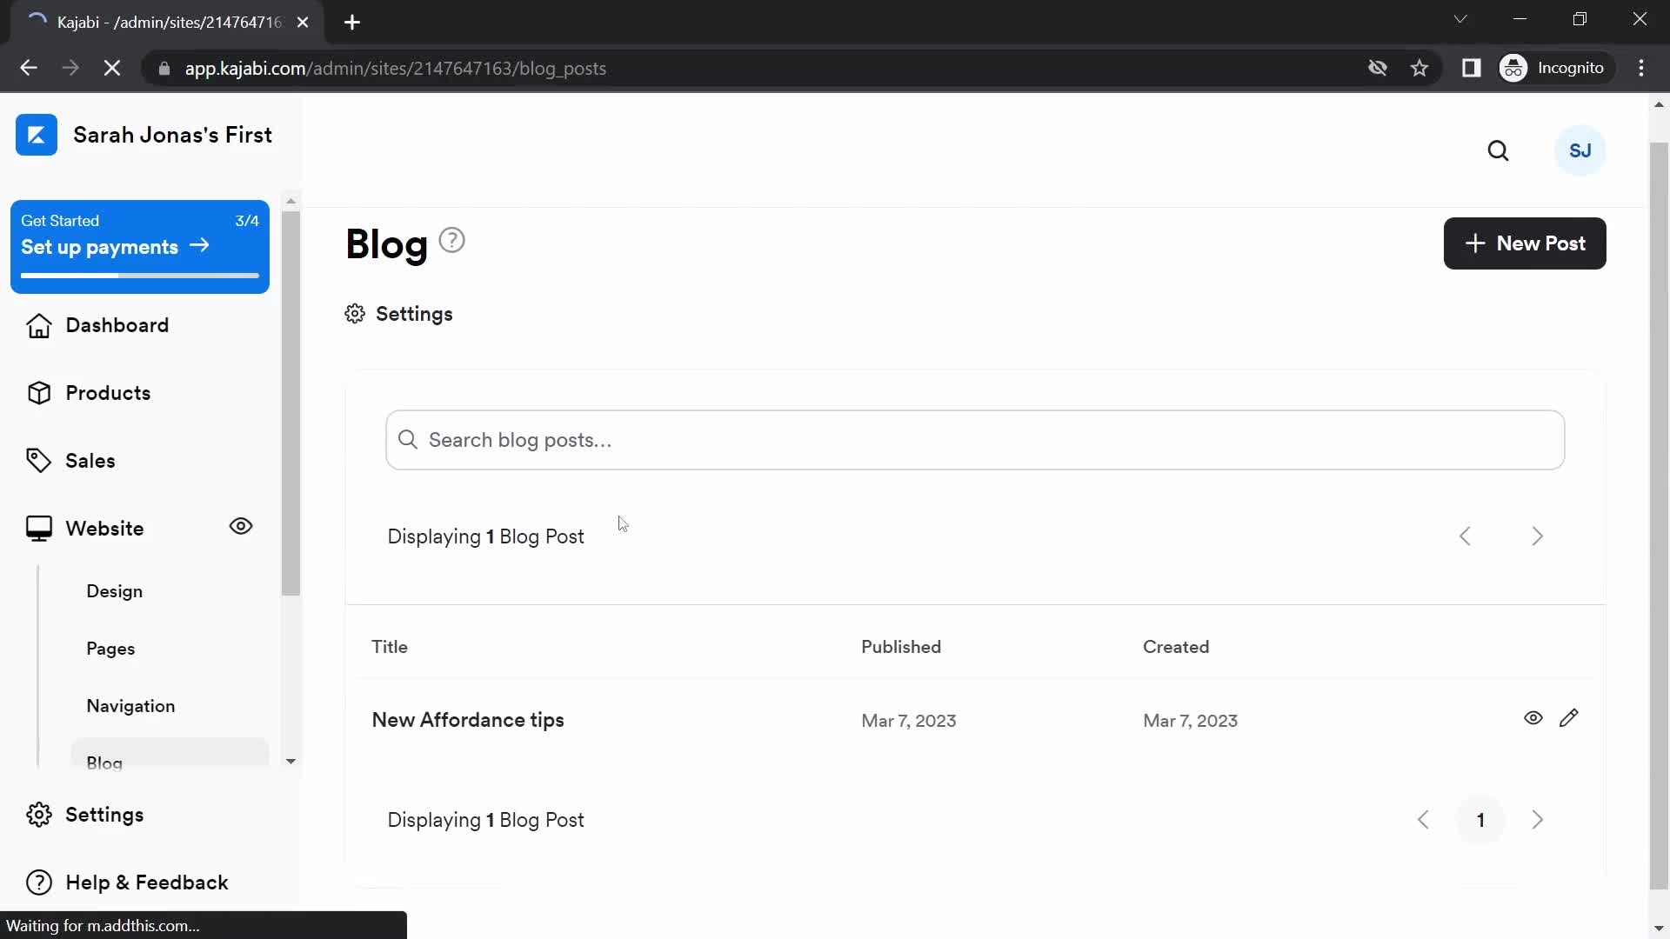Click the SJ profile avatar icon

(1580, 150)
